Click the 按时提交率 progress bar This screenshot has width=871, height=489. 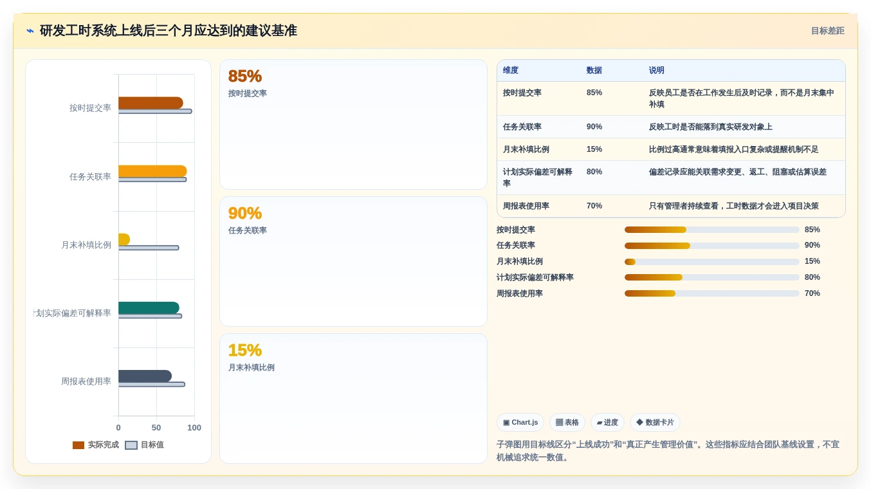pyautogui.click(x=712, y=230)
